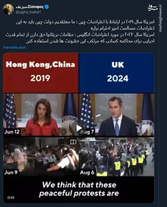Click the Jun 12 press briefing frame
Viewport: 167px width, 207px height.
41,114
